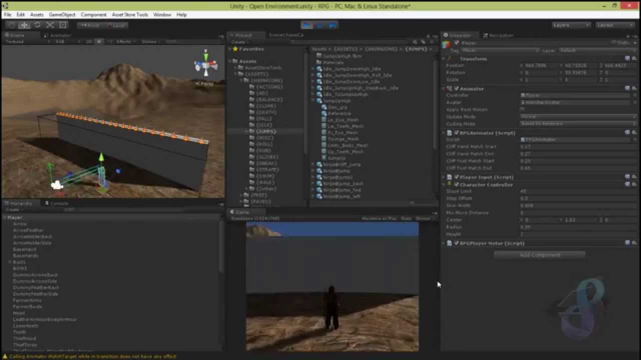The width and height of the screenshot is (641, 360).
Task: Open the Update Mode dropdown
Action: coord(578,116)
